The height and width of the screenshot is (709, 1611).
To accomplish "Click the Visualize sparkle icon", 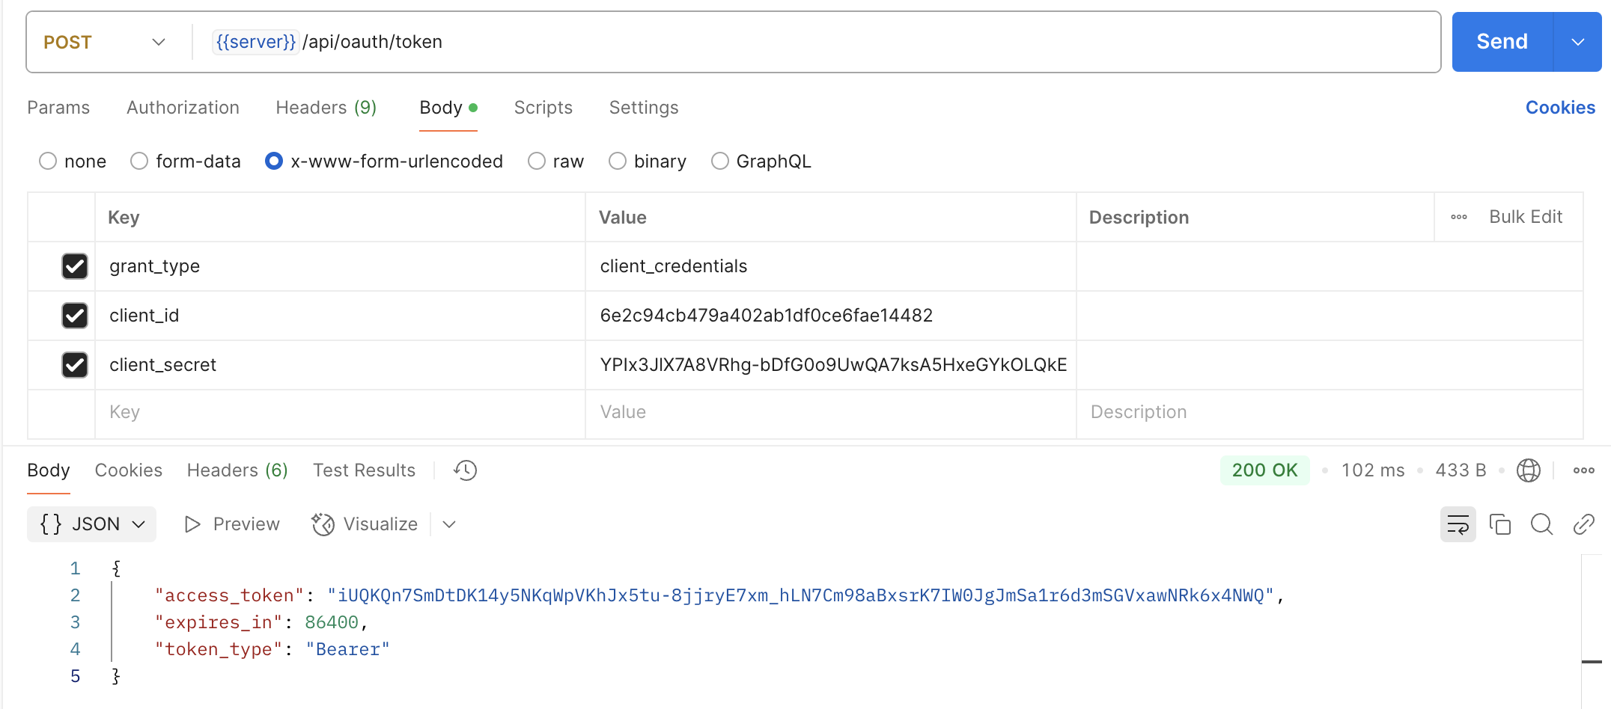I will point(323,524).
